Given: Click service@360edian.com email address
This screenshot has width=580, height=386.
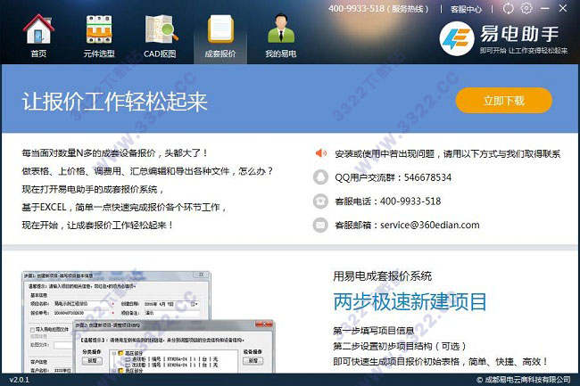Looking at the screenshot, I should click(x=430, y=225).
